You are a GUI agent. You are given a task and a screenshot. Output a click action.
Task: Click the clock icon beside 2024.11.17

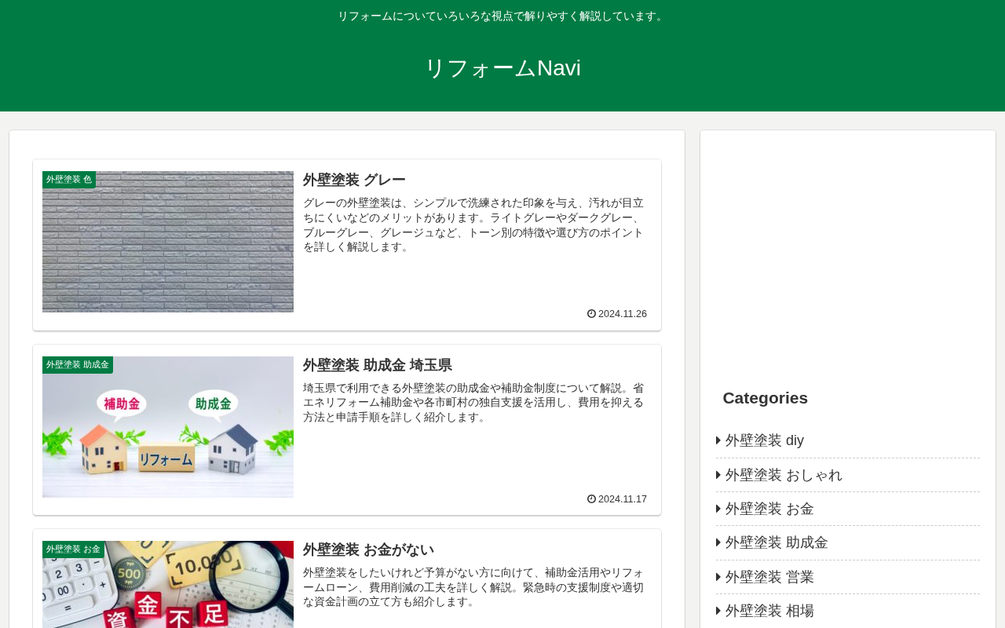coord(591,498)
